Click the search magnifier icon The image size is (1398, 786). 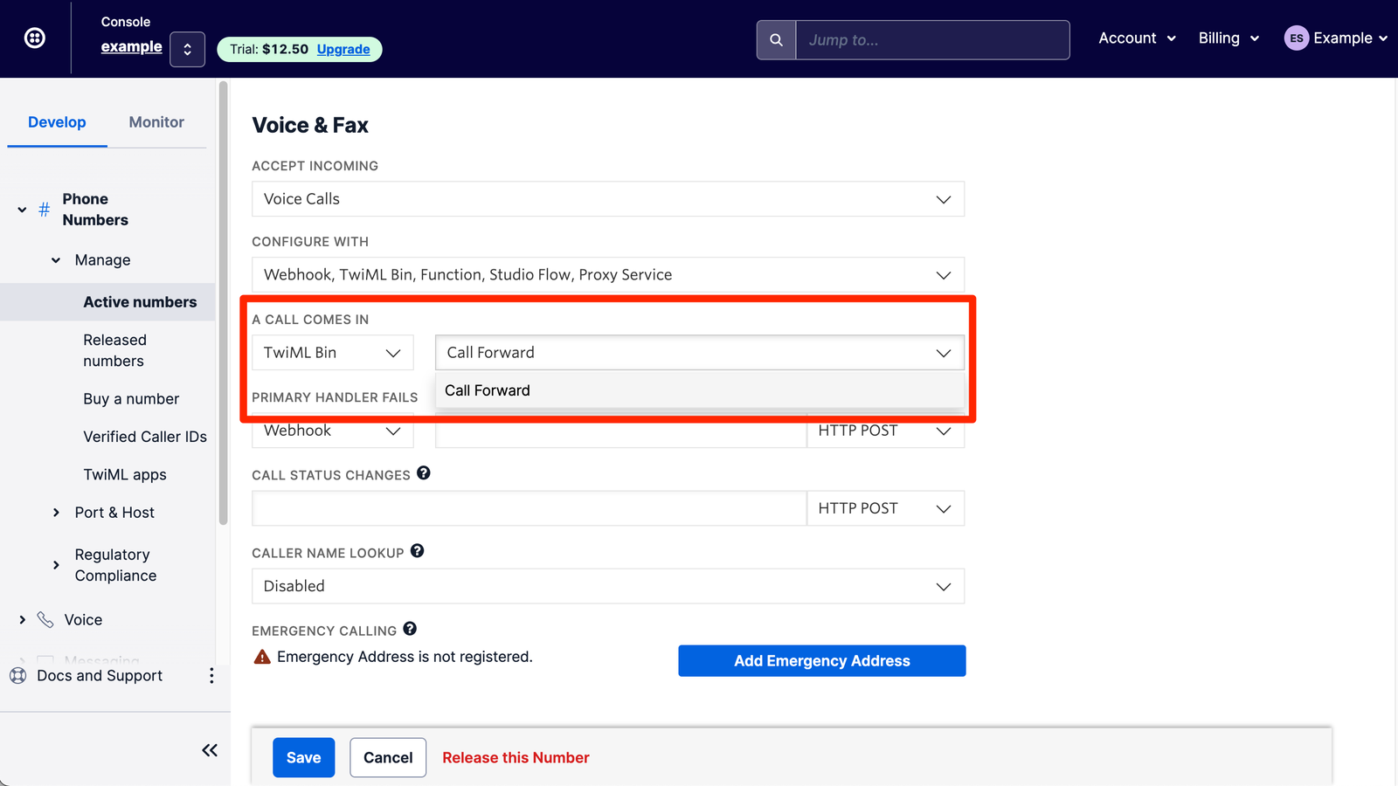(775, 39)
